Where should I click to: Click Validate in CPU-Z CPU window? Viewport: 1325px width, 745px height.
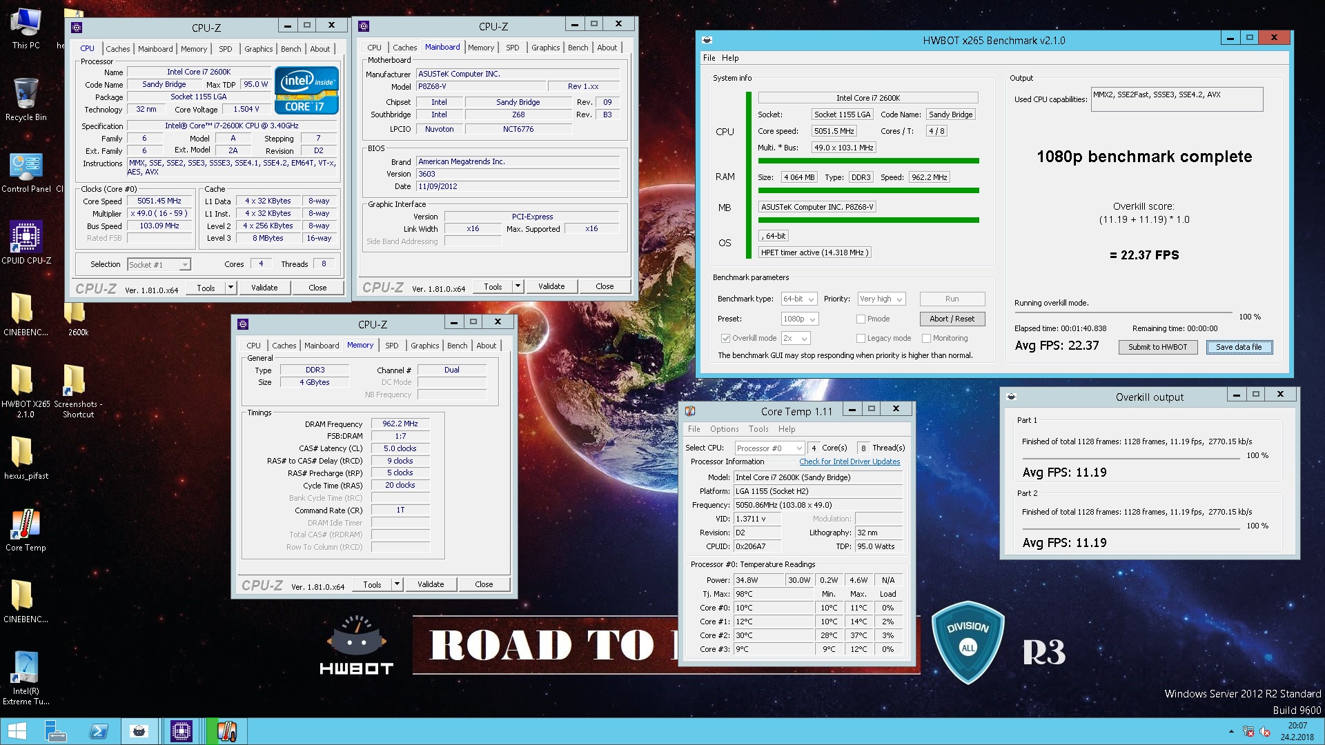[264, 288]
